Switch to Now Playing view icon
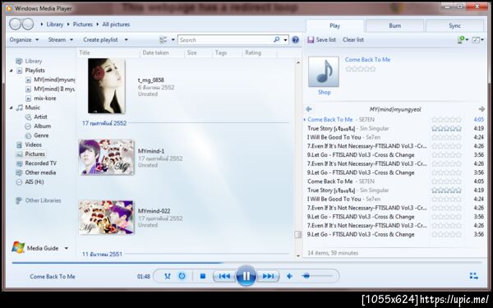 point(474,276)
